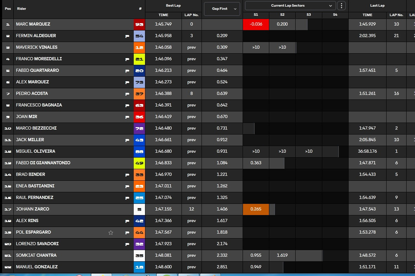Click the chevron arrow in the Gap First selector
Image resolution: width=415 pixels, height=276 pixels.
[235, 9]
